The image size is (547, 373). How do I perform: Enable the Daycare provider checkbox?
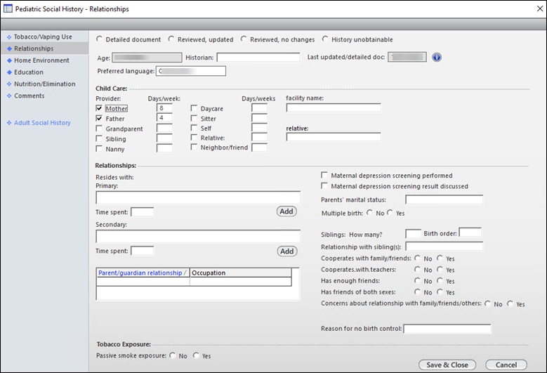194,109
